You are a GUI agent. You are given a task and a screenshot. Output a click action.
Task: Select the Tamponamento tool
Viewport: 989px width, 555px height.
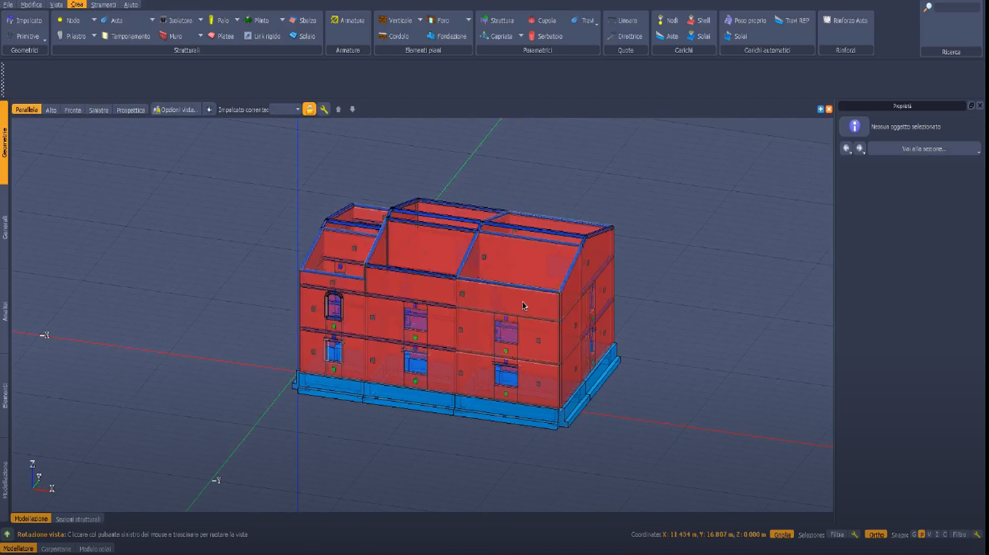point(126,36)
